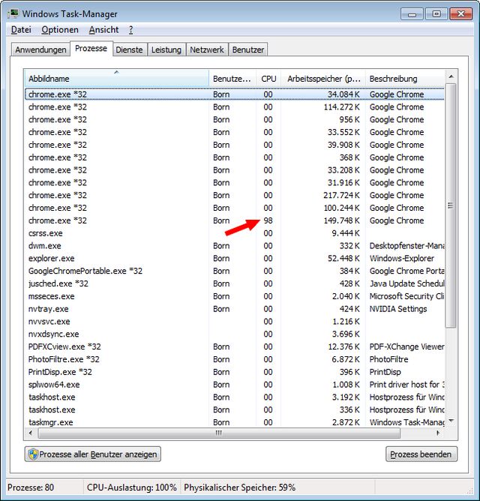This screenshot has height=501, width=480.
Task: Open the Leistung tab
Action: (x=166, y=49)
